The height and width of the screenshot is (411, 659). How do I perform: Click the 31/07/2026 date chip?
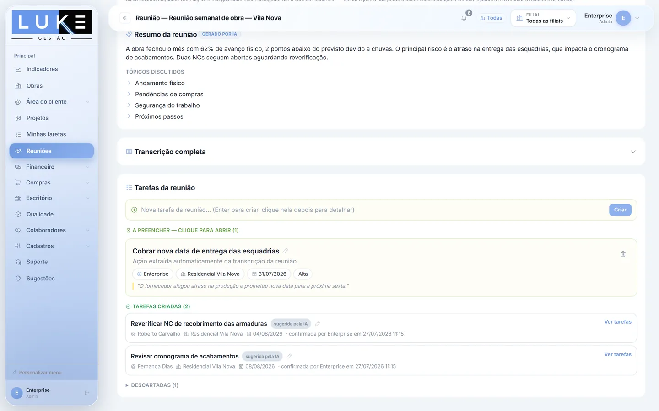click(269, 274)
